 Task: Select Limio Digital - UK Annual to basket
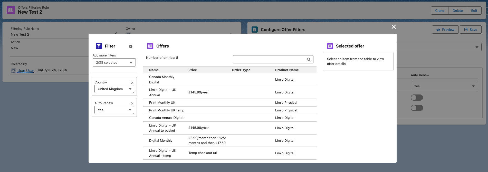tap(230, 128)
